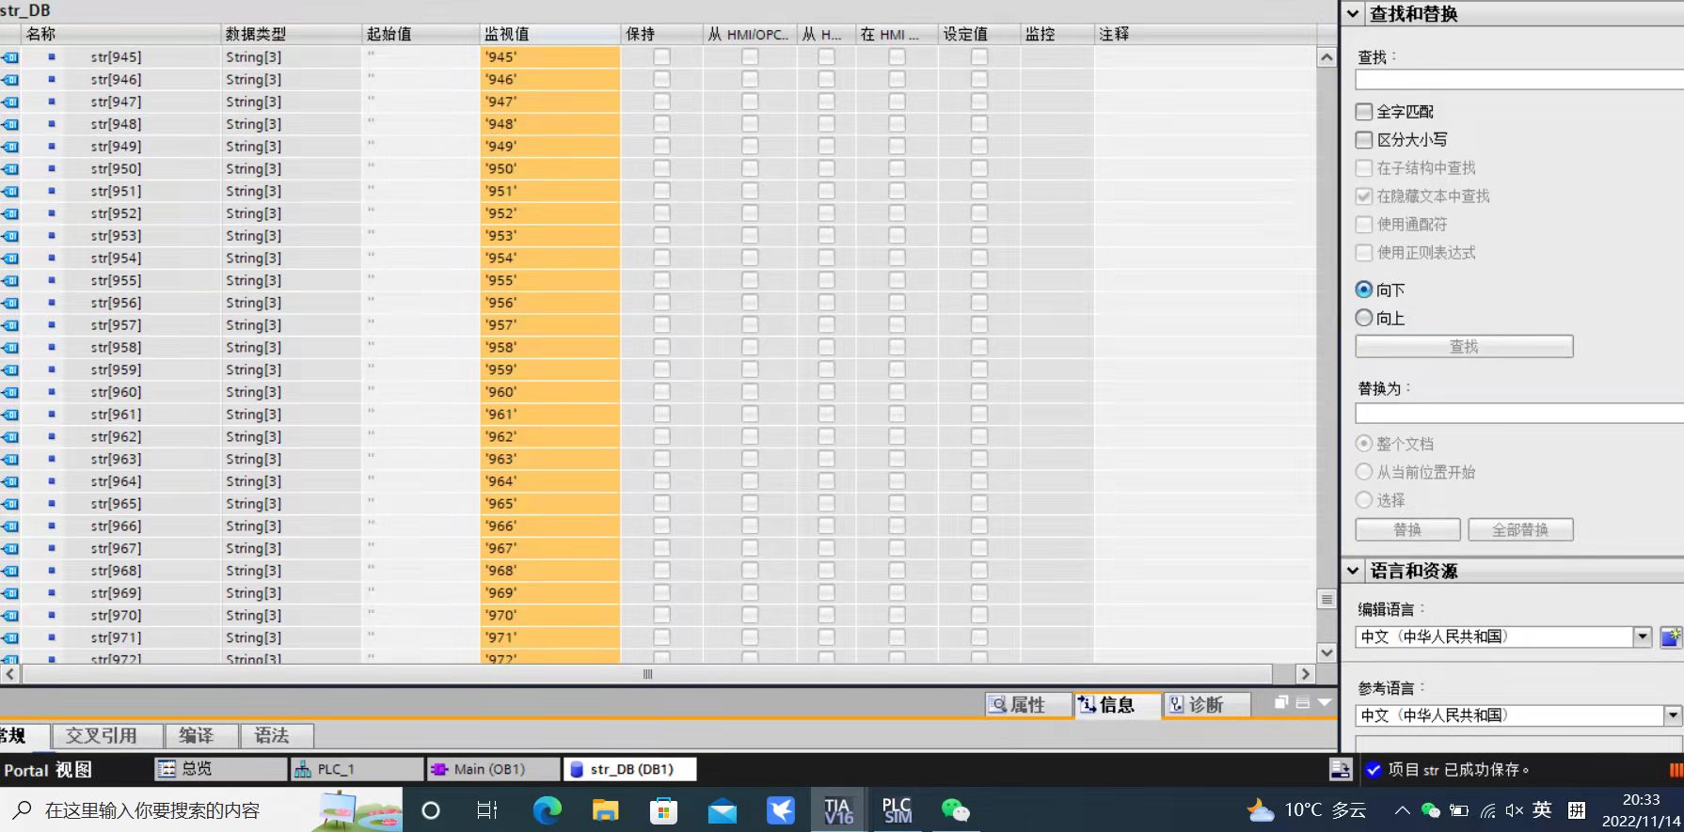Open WeChat from the taskbar

[x=955, y=810]
